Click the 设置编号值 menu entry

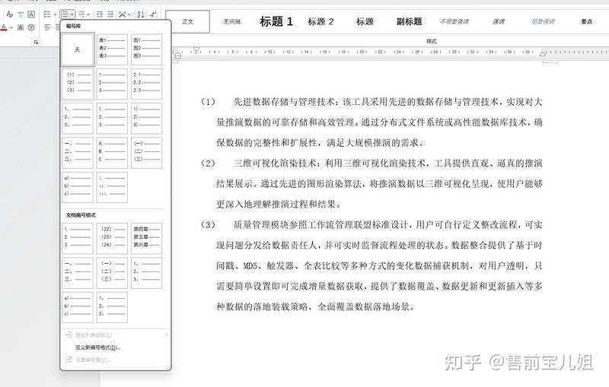(x=116, y=360)
